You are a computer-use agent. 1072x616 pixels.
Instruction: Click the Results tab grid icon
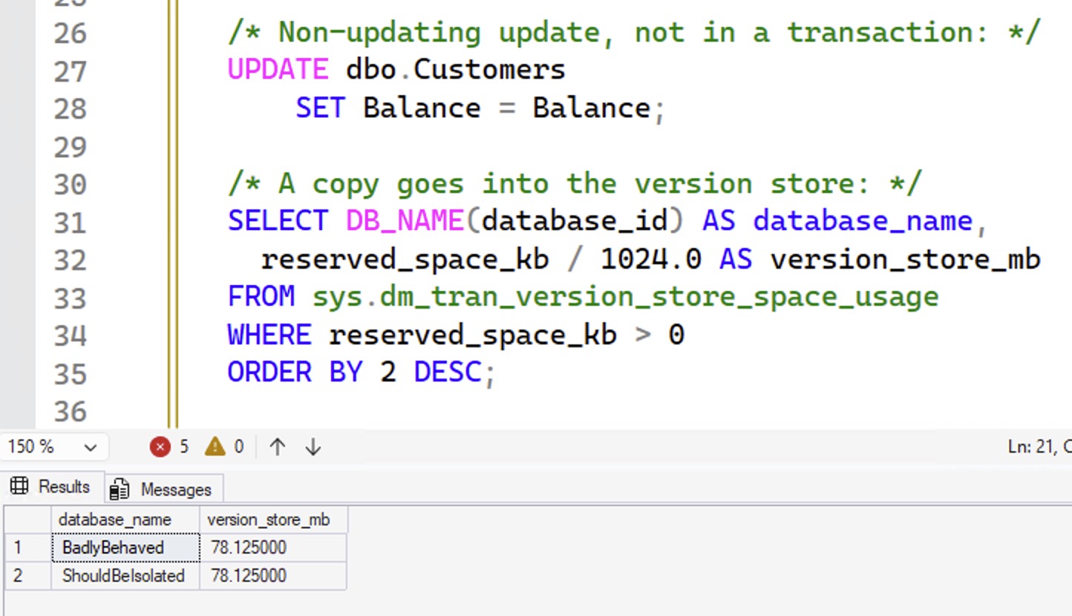coord(20,487)
